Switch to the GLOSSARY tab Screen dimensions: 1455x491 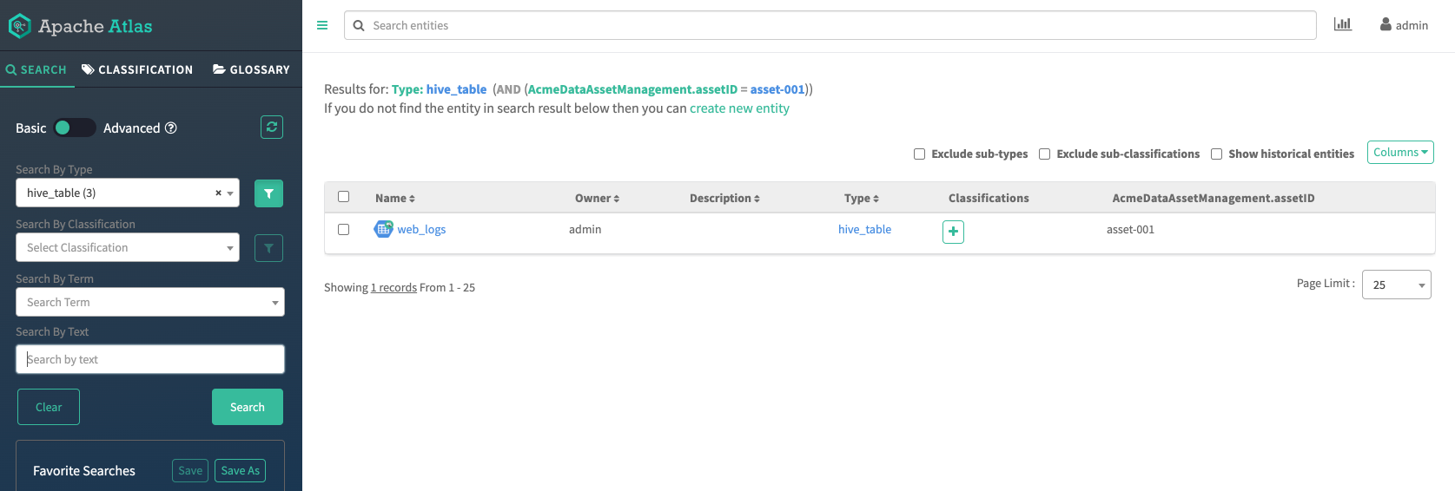[251, 69]
